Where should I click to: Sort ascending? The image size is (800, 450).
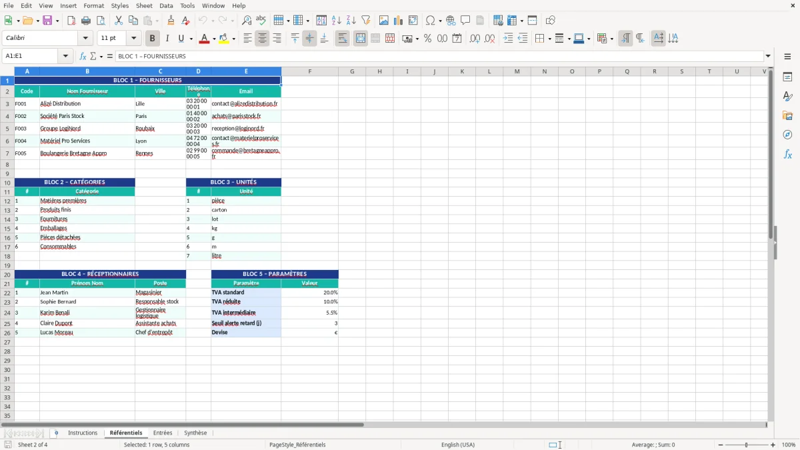click(337, 21)
